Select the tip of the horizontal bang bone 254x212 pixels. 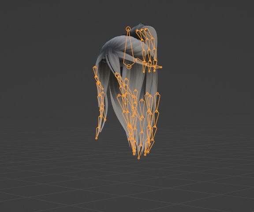161,67
